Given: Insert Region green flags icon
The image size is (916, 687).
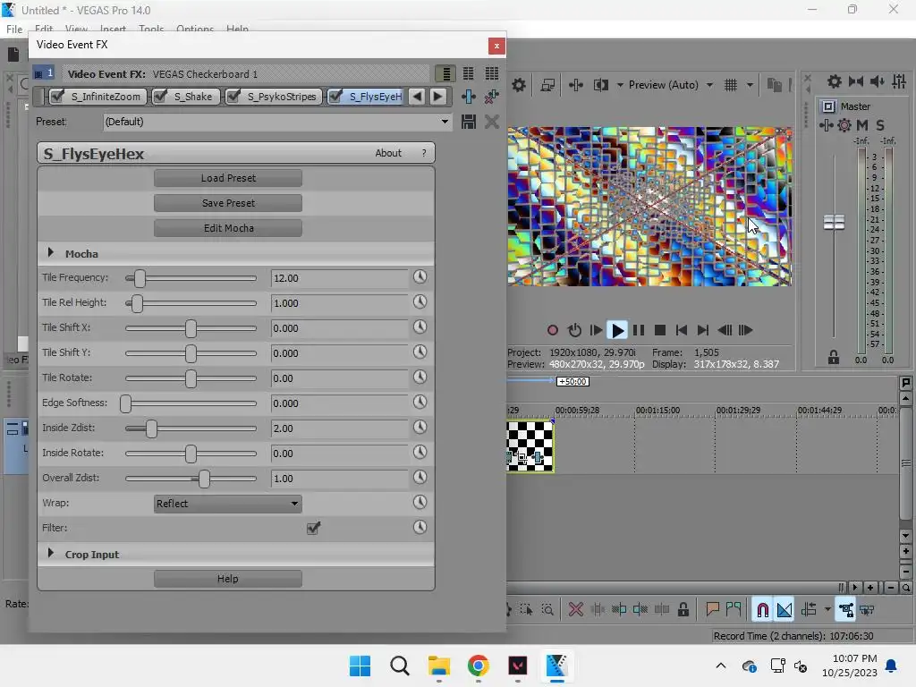Looking at the screenshot, I should point(734,610).
